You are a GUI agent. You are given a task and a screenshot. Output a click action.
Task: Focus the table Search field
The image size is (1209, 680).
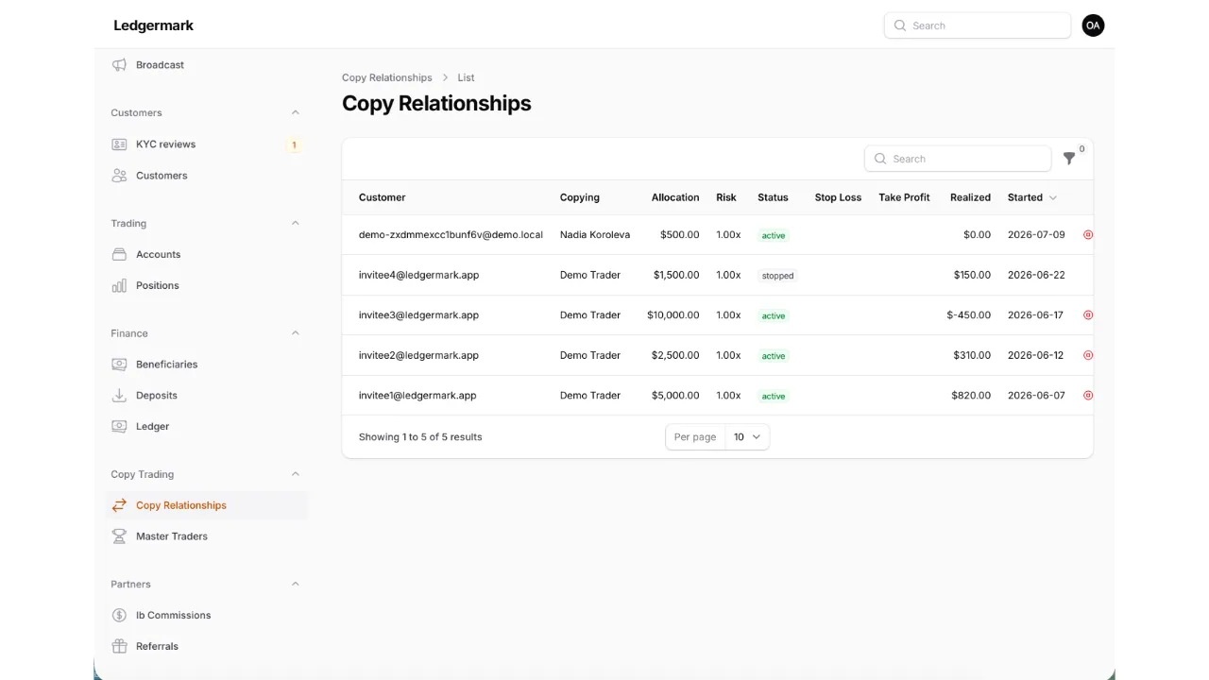point(958,159)
